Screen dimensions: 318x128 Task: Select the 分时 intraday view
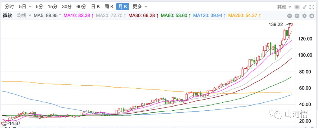pyautogui.click(x=9, y=6)
